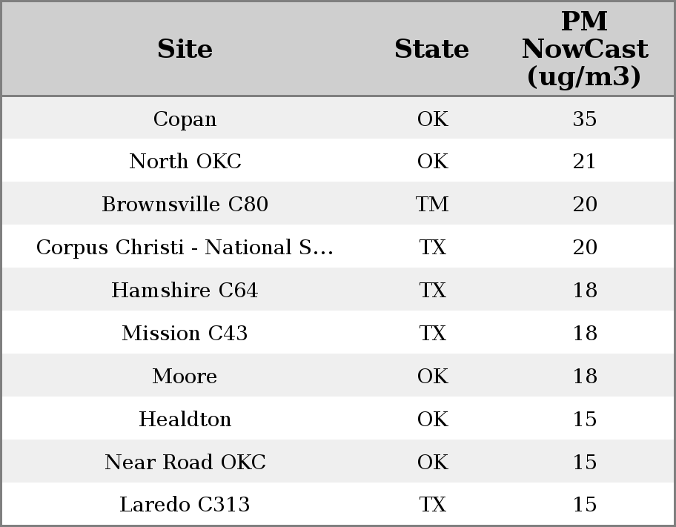This screenshot has width=676, height=527.
Task: Click the Healdton site name
Action: coord(185,420)
